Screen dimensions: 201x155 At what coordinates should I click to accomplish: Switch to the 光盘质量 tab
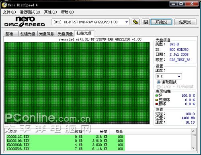65,34
